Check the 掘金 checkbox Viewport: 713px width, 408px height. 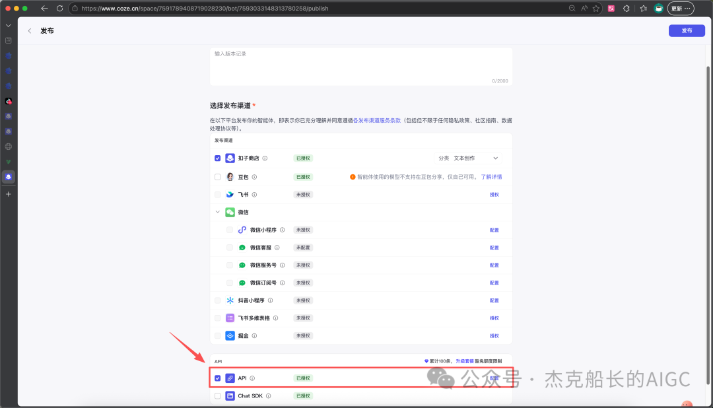217,335
